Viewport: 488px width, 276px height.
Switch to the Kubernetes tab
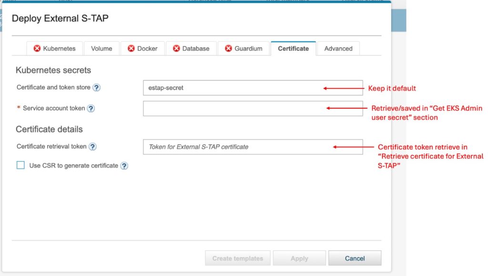pyautogui.click(x=54, y=49)
